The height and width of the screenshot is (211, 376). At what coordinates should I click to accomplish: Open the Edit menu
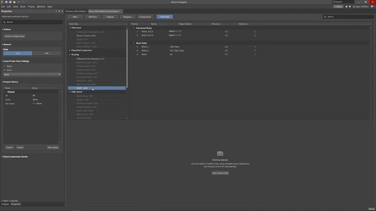point(9,6)
